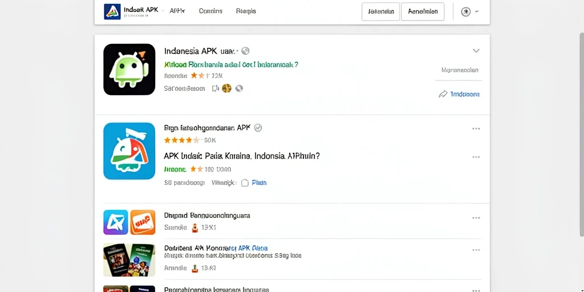Click the verified badge beside 'Indanesia APK' title
This screenshot has width=584, height=292.
[x=245, y=51]
